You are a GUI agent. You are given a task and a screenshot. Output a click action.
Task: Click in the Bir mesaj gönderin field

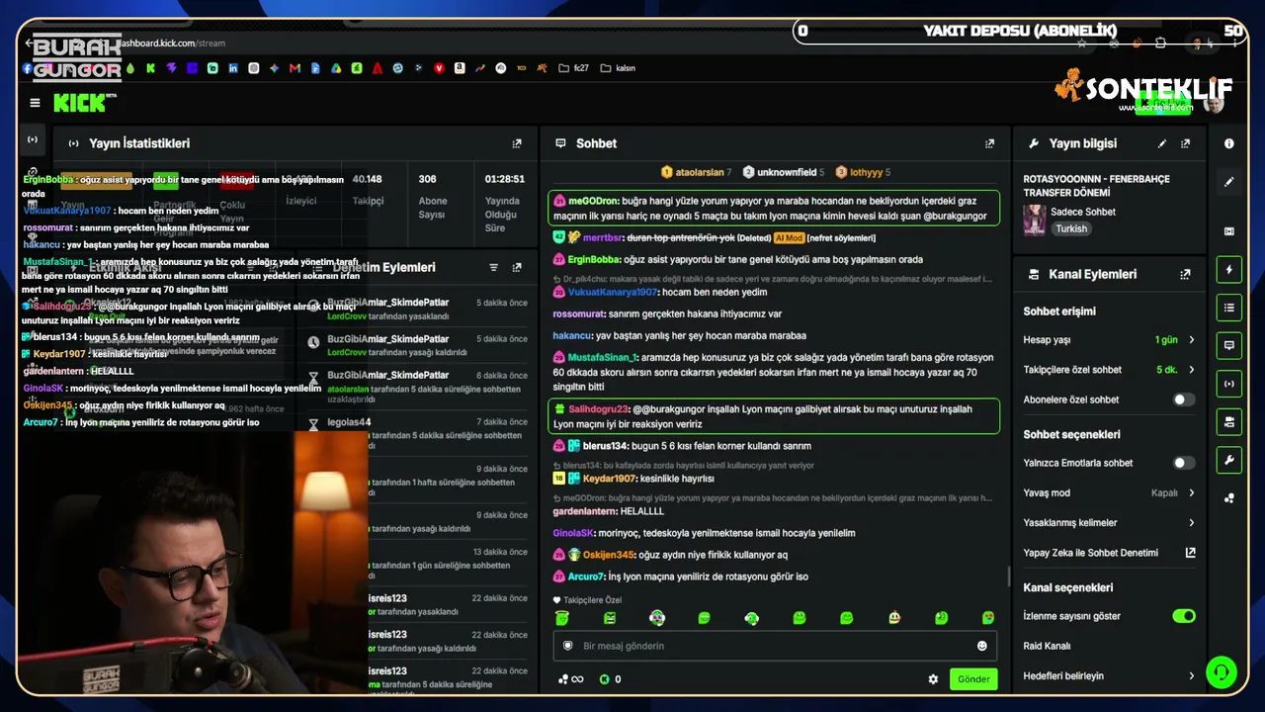point(776,646)
